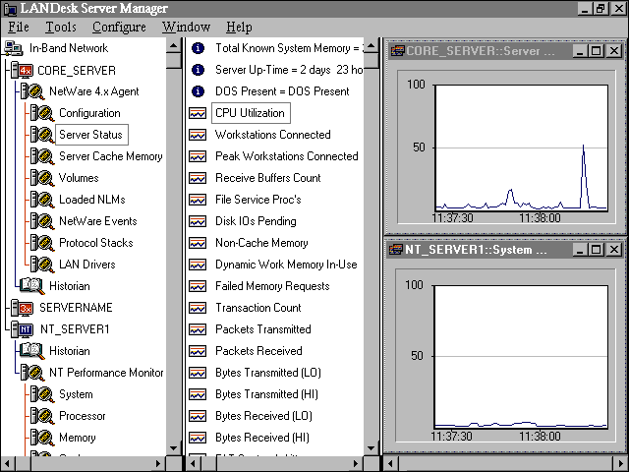Click the tree pane scroll-up arrow

[173, 46]
